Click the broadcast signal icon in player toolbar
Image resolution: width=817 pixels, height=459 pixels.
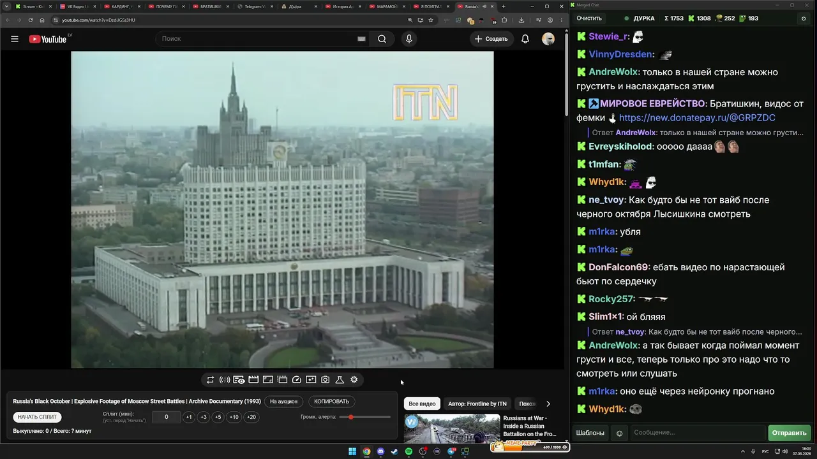225,379
